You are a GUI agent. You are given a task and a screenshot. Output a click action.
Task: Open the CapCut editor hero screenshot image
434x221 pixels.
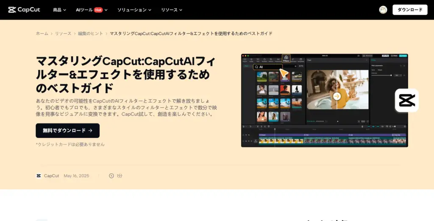click(324, 101)
